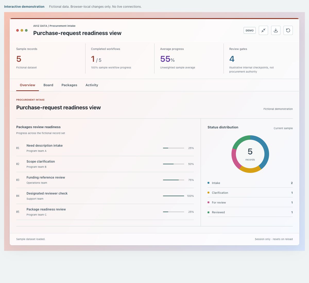Click the Clarification legend label

[x=220, y=193]
